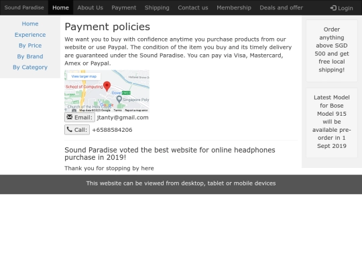Click the red map location pin

[107, 86]
